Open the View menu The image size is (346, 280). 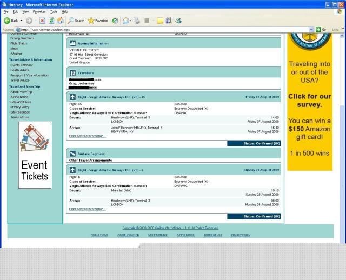point(25,11)
